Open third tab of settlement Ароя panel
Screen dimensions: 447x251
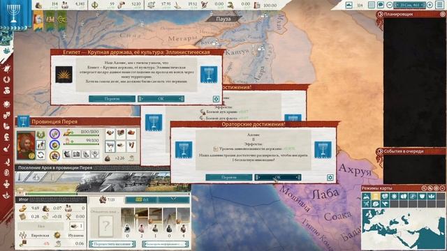[x=53, y=176]
